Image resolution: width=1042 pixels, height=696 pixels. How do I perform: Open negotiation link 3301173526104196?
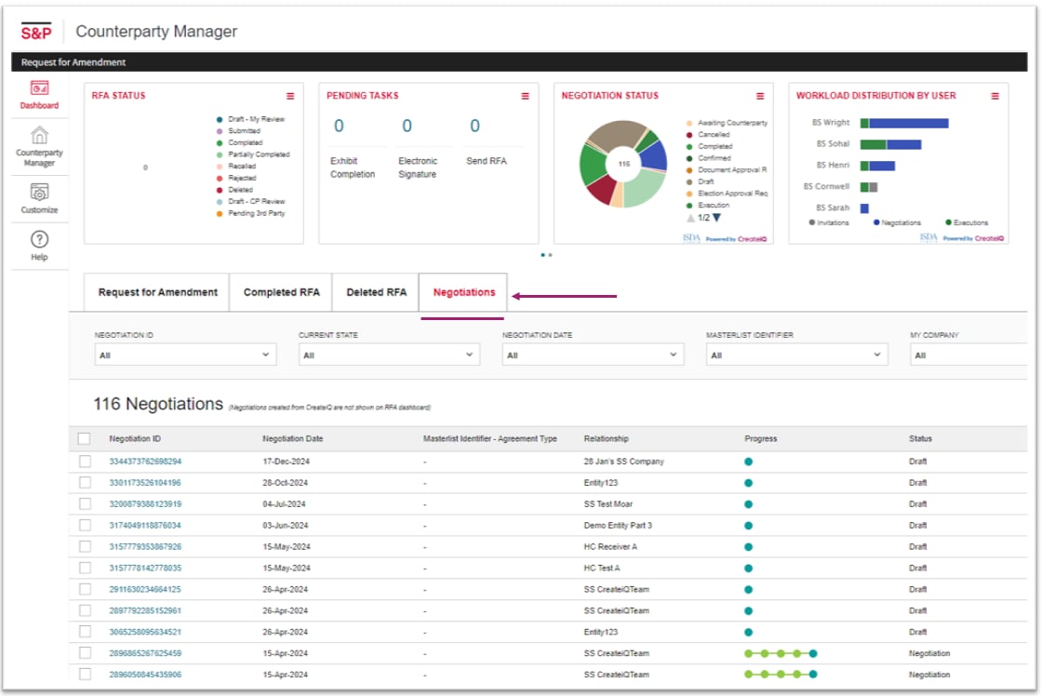tap(145, 483)
